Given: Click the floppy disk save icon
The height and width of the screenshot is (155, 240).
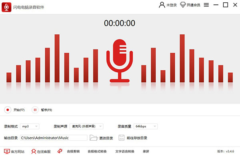Looking at the screenshot, I should [x=122, y=137].
